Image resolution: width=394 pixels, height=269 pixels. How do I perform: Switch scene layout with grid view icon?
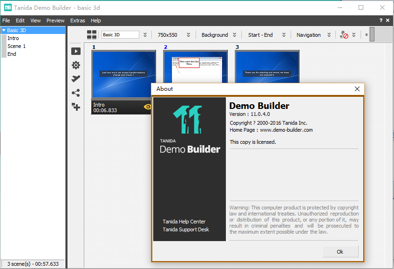(92, 34)
